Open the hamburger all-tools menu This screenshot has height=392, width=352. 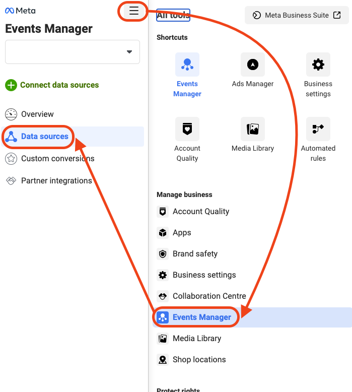coord(133,11)
